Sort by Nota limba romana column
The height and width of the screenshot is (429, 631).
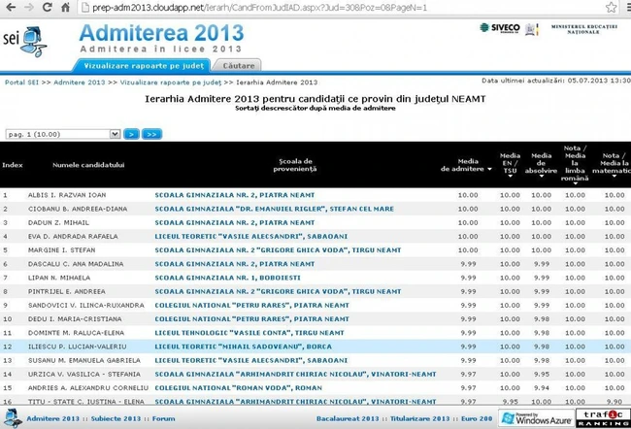[x=575, y=165]
